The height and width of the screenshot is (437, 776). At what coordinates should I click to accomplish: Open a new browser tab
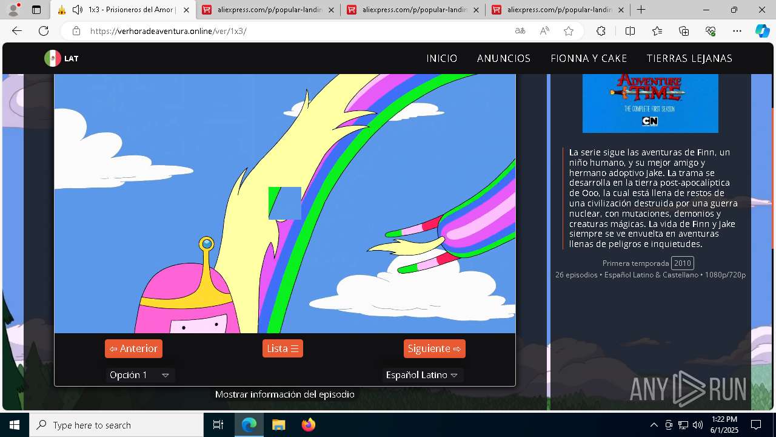pos(641,10)
